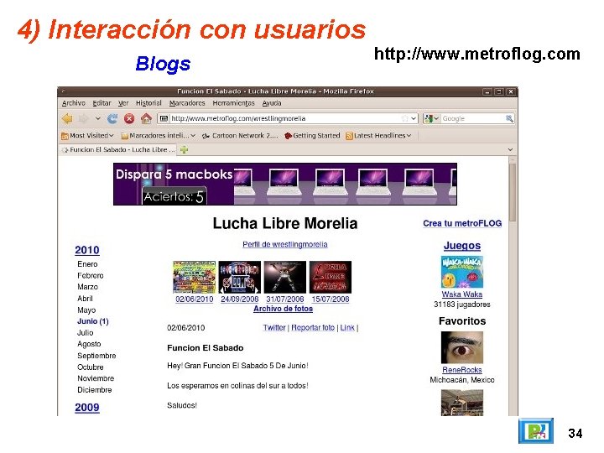Open the ReneRocks profile link
Viewport: 604px width, 453px height.
tap(462, 370)
